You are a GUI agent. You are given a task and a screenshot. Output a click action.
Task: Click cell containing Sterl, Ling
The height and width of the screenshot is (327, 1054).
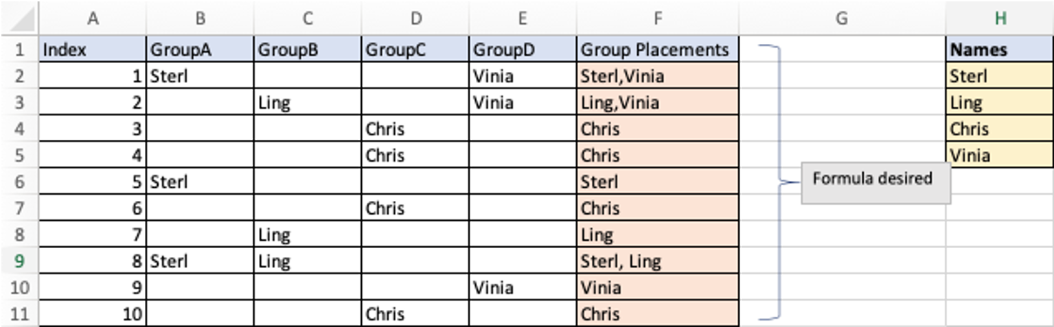coord(657,261)
